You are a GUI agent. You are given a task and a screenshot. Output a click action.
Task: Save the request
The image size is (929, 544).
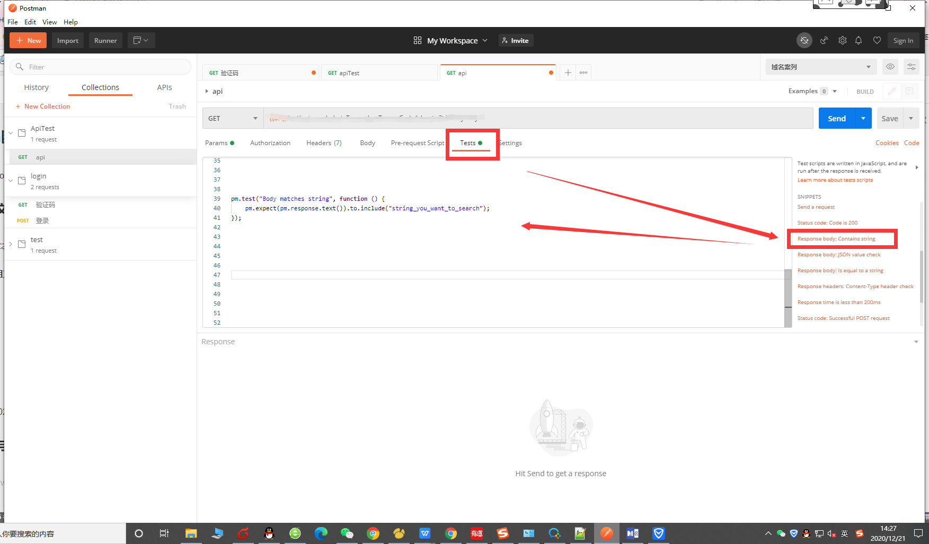(x=890, y=118)
